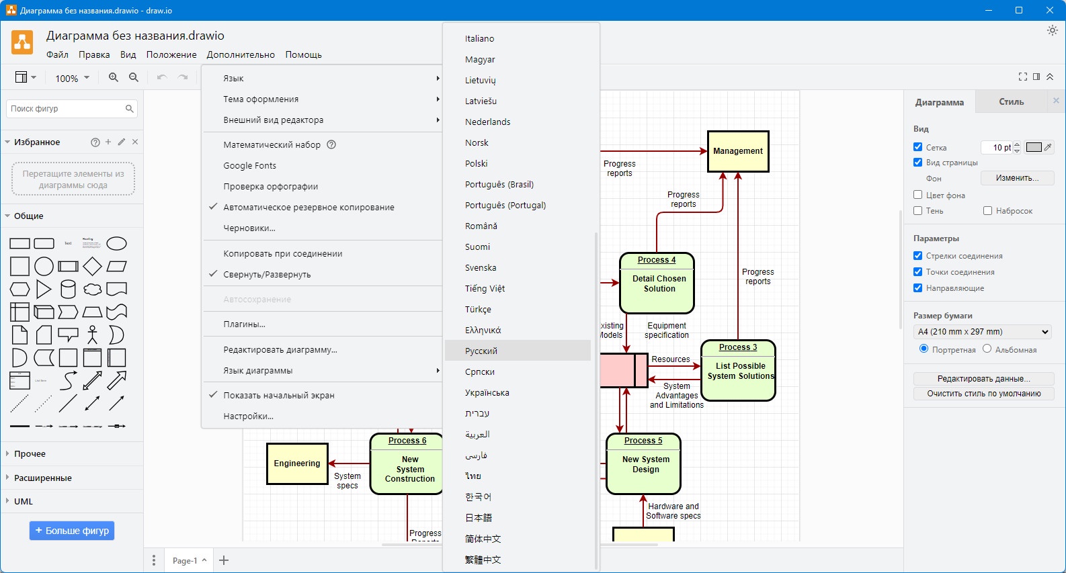
Task: Switch to the Стиль tab
Action: [x=1011, y=102]
